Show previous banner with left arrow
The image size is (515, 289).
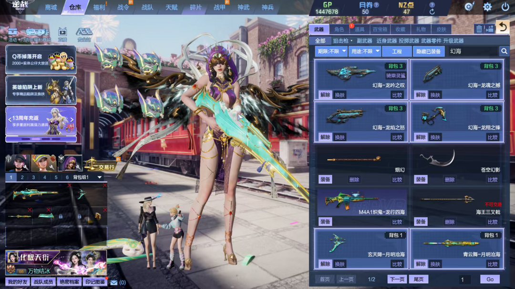click(10, 119)
